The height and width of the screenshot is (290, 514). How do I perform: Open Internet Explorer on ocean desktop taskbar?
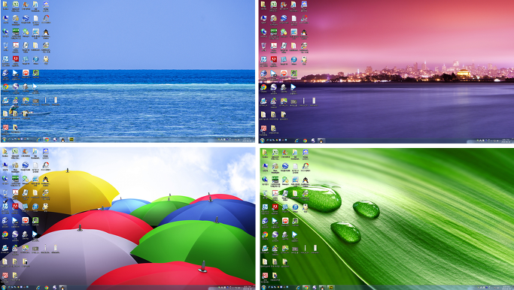[38, 140]
